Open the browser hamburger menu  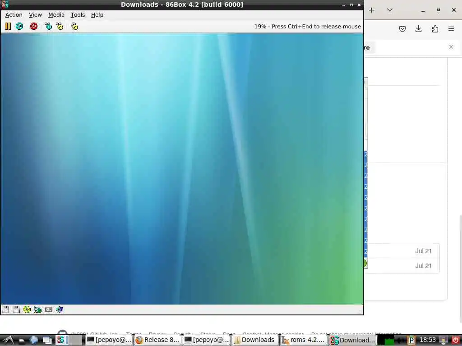[x=451, y=29]
